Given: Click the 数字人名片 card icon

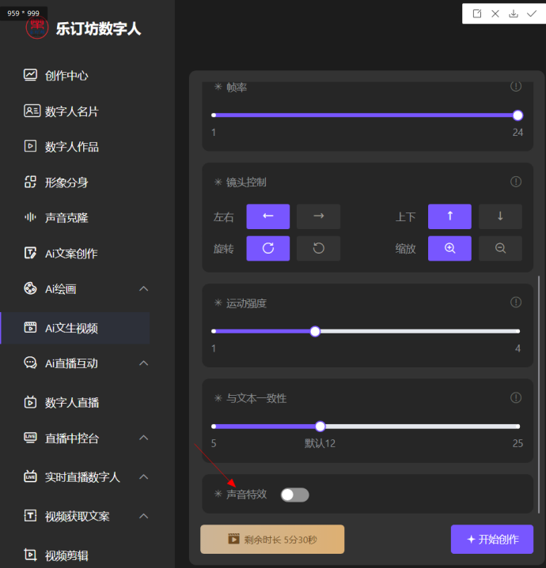Looking at the screenshot, I should click(x=32, y=111).
